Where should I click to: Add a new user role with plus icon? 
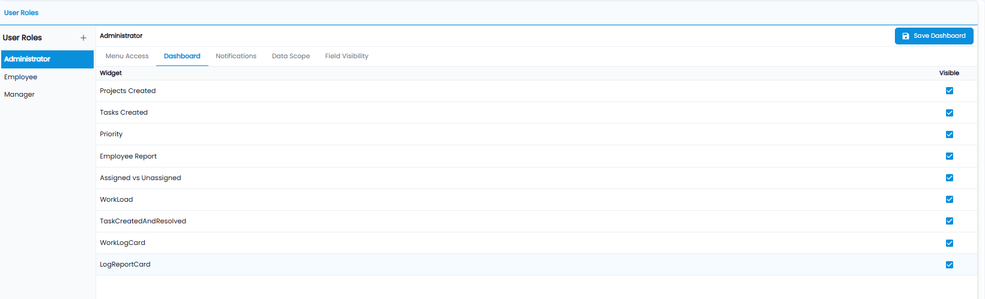click(83, 38)
